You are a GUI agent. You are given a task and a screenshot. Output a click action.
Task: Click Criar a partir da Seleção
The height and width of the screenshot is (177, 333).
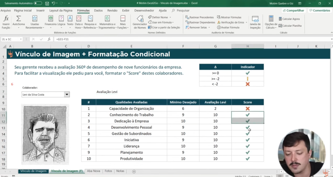click(164, 27)
